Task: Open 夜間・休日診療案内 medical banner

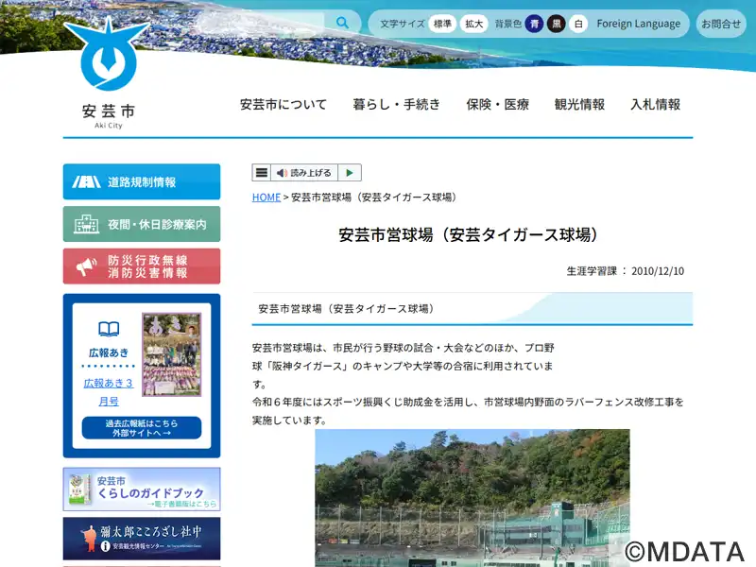Action: pos(142,224)
